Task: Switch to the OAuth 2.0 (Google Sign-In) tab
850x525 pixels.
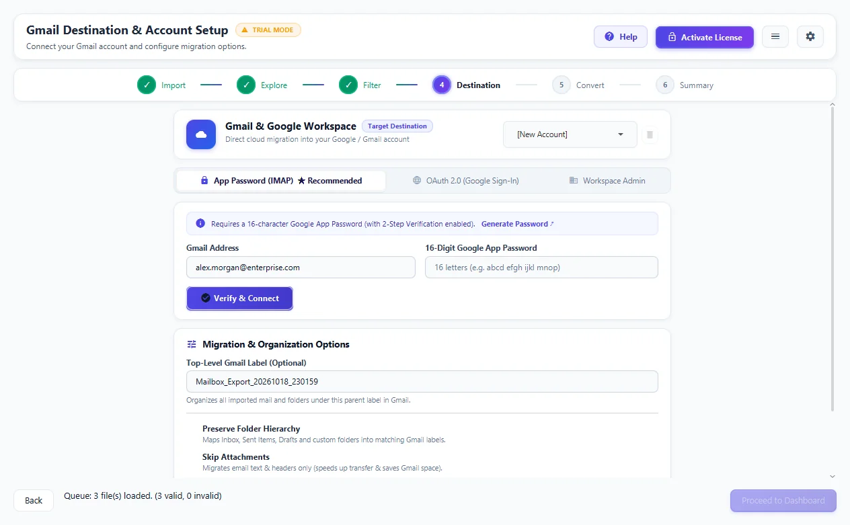Action: 466,181
